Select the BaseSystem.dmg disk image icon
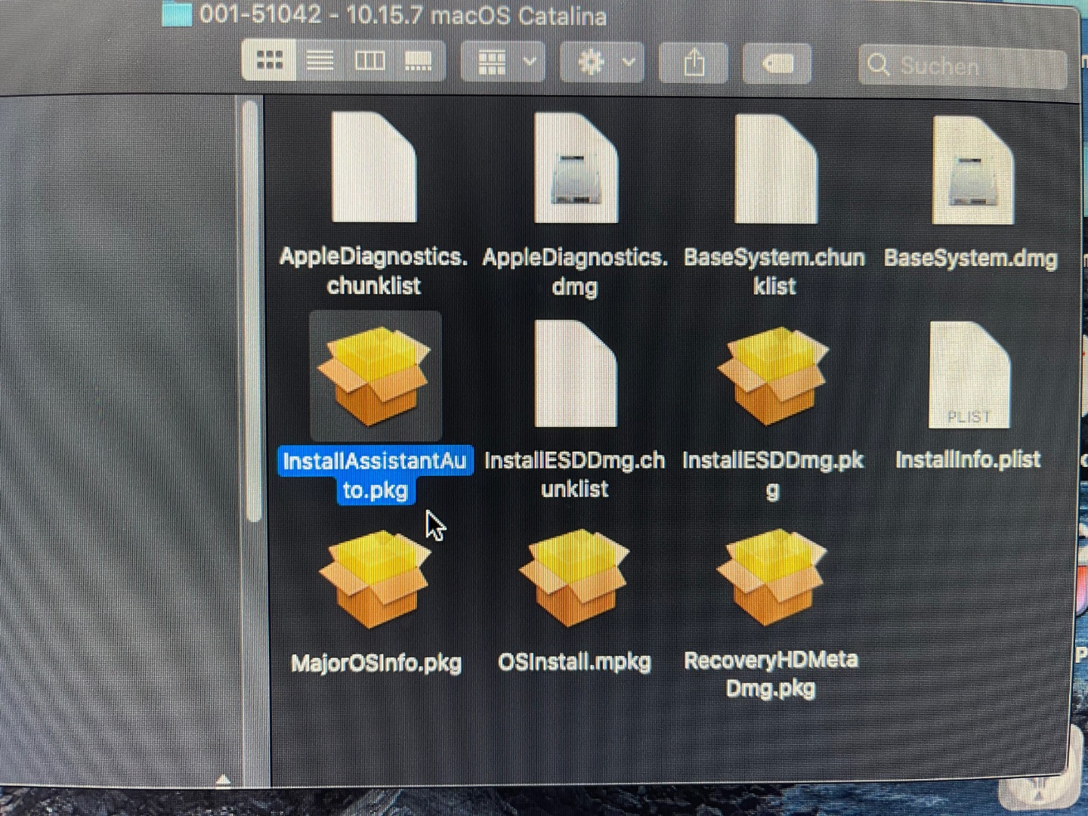Screen dimensions: 1088x816 [x=973, y=171]
